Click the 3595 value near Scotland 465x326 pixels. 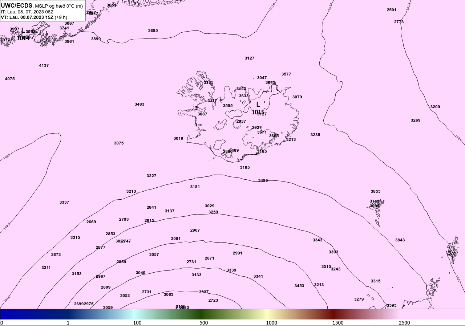coord(392,305)
